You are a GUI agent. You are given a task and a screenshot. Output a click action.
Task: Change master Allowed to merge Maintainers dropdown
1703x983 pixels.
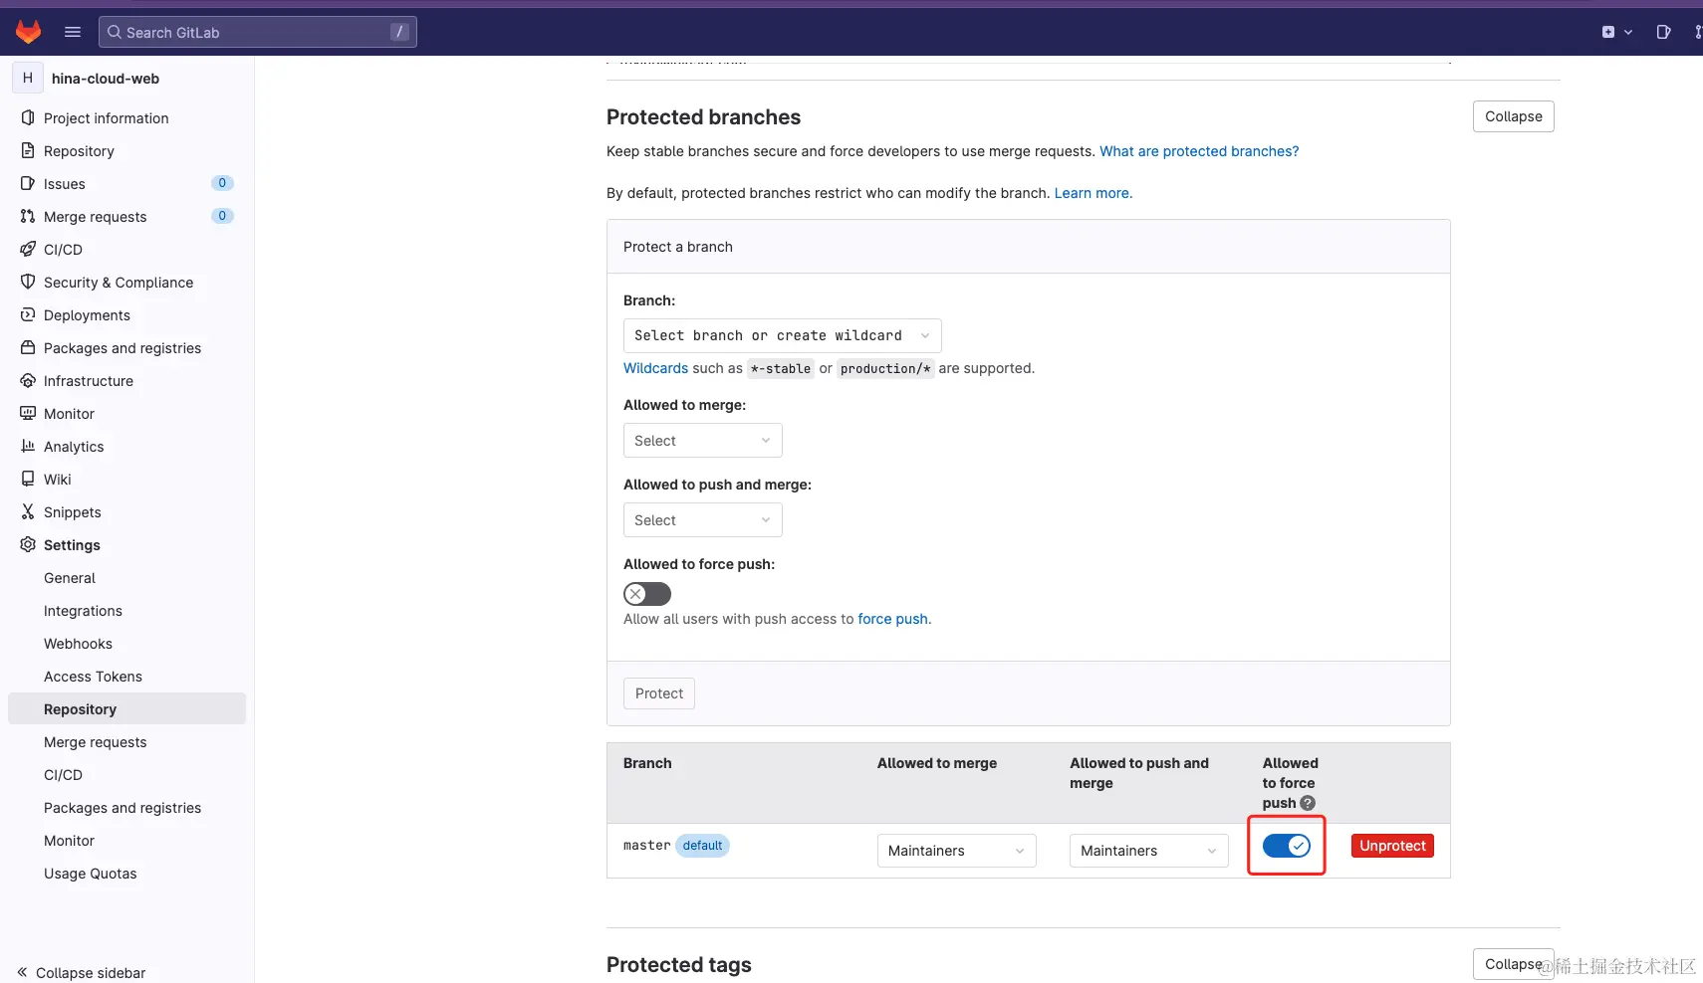pos(956,851)
